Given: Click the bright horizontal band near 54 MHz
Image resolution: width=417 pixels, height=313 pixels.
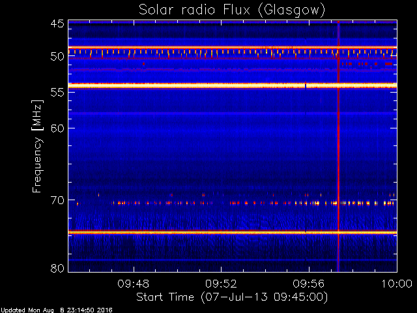Looking at the screenshot, I should point(233,85).
